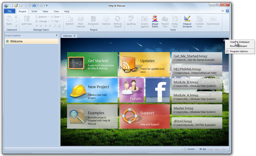Expand the File dropdown in Manage Topics

60,21
